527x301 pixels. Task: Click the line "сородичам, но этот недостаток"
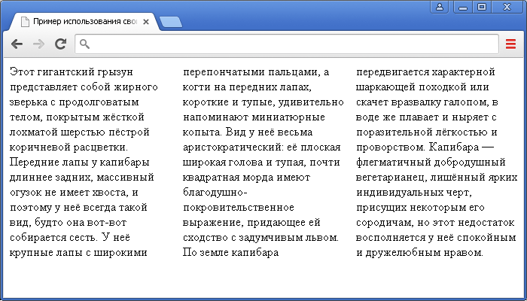(435, 223)
